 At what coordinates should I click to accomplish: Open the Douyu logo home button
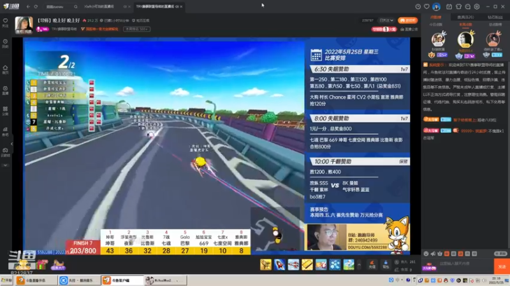[11, 6]
